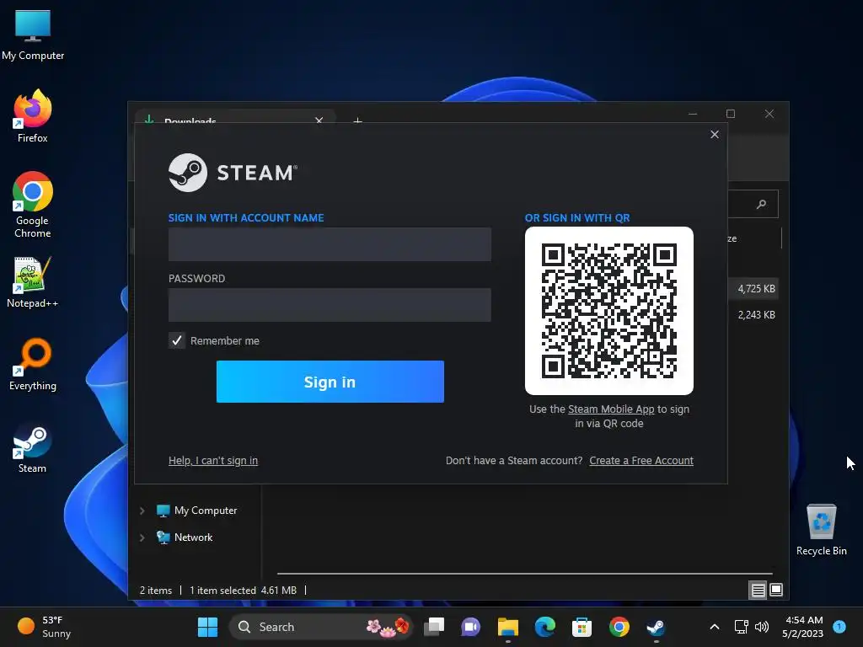Screen dimensions: 863x647
Task: Click the QR code image
Action: pyautogui.click(x=609, y=311)
